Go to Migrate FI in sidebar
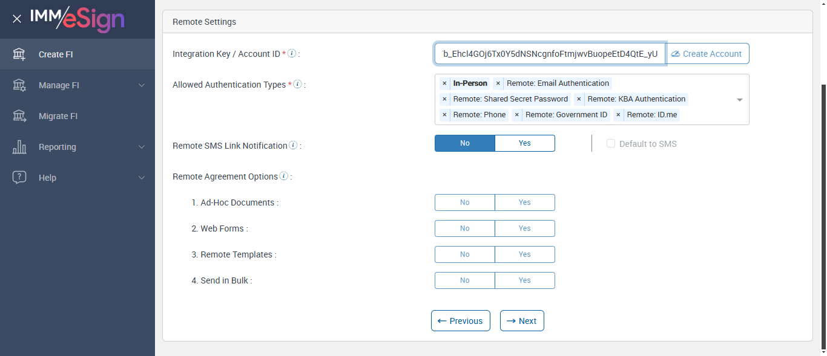 pos(58,116)
